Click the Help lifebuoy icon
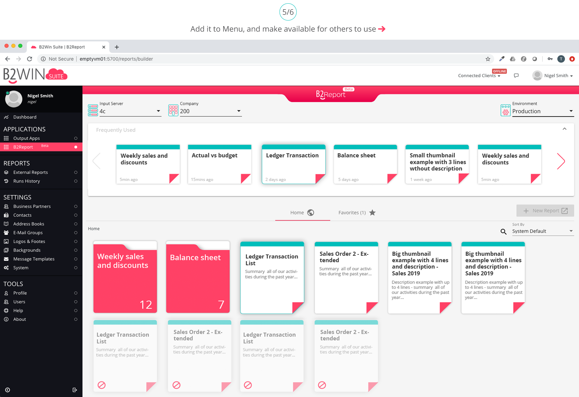 point(6,311)
